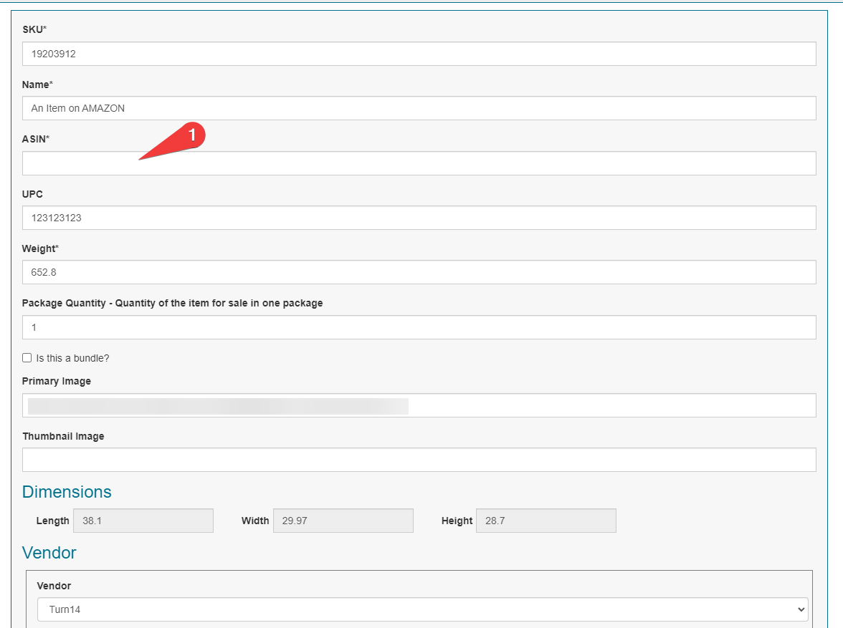
Task: Click the 'ASIN*' label text
Action: pos(36,139)
